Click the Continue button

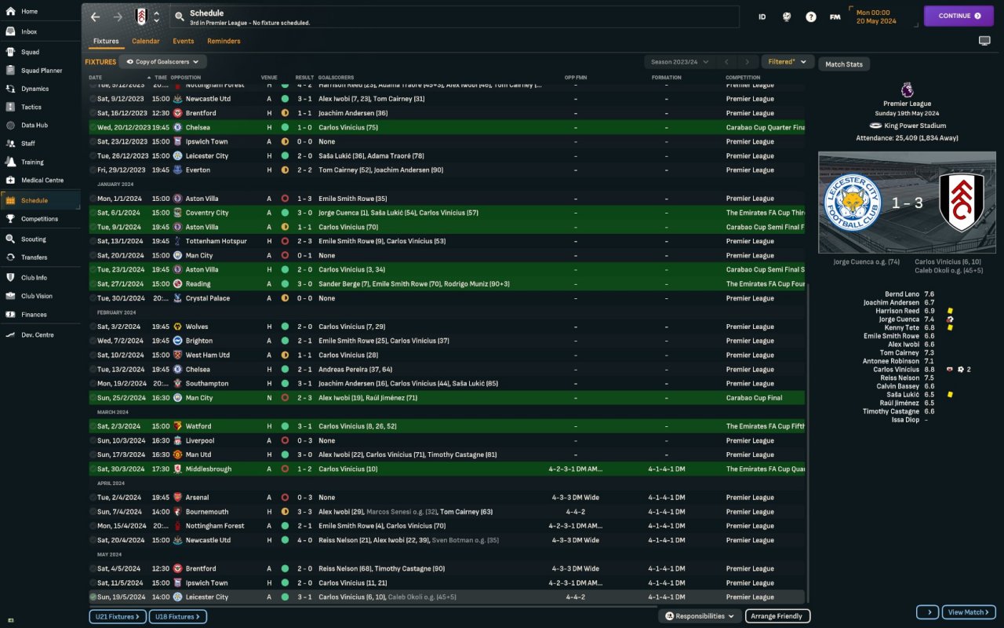pyautogui.click(x=959, y=16)
